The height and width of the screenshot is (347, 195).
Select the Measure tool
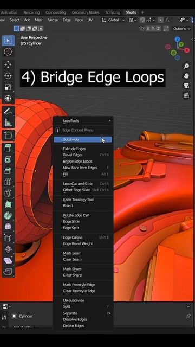[x=8, y=123]
